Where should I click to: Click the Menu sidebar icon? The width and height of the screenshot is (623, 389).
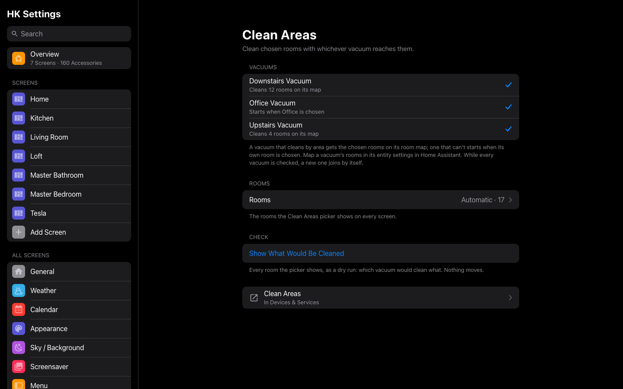[19, 384]
